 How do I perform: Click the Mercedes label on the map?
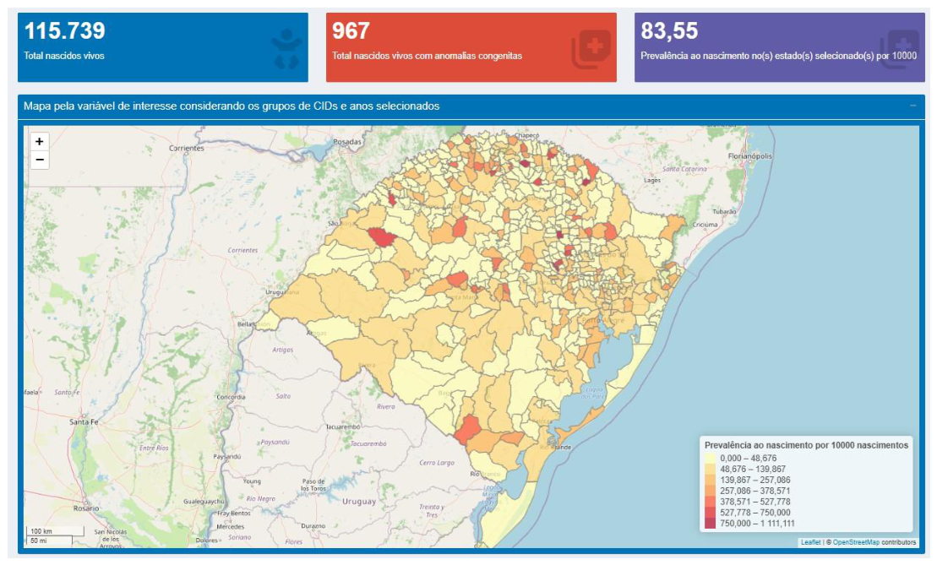pos(230,527)
